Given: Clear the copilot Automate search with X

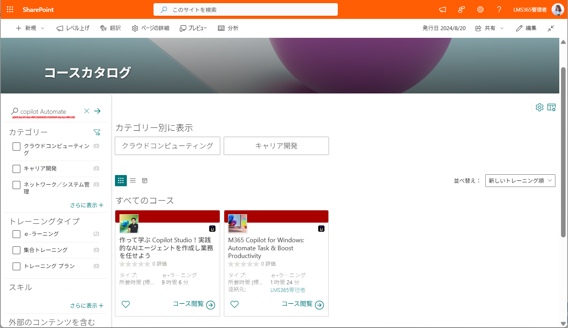Looking at the screenshot, I should (x=87, y=111).
